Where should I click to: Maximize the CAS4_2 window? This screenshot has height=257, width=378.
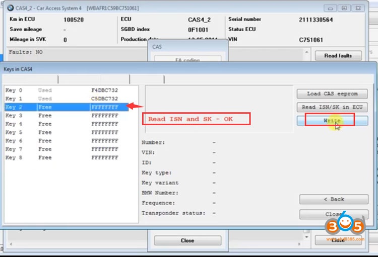[x=344, y=9]
